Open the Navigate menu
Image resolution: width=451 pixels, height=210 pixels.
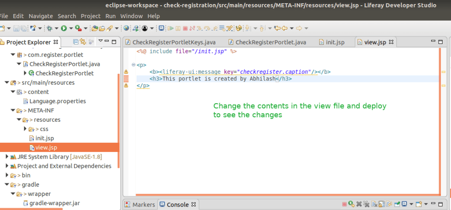[x=41, y=16]
